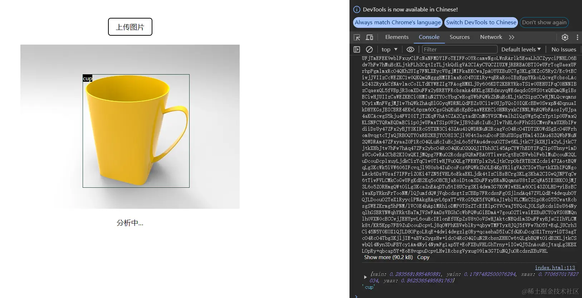Open the Default levels dropdown
This screenshot has width=582, height=298.
[521, 50]
